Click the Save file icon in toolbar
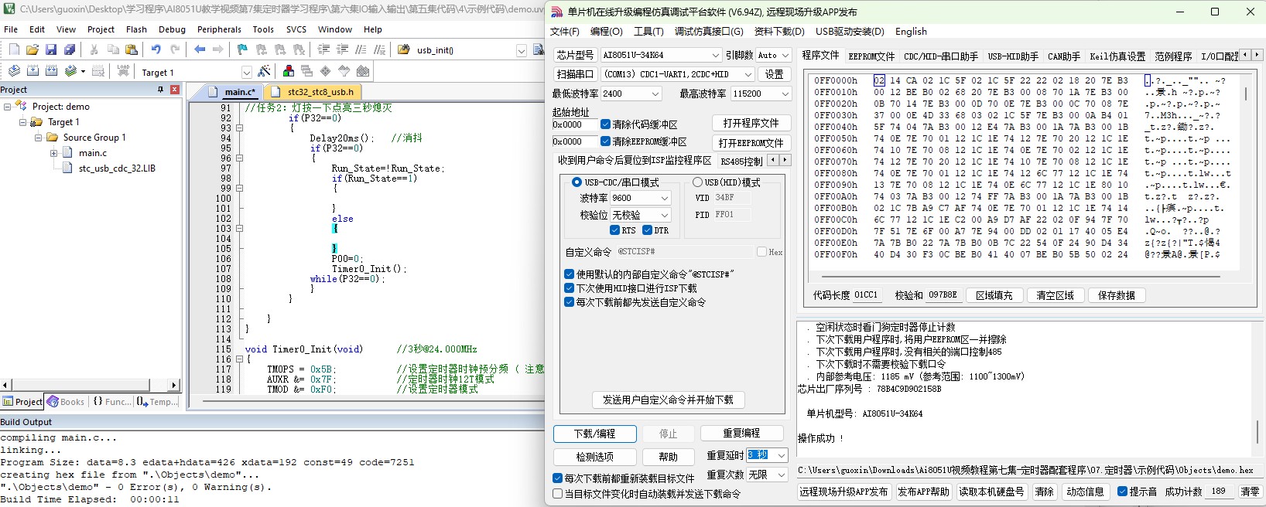The width and height of the screenshot is (1266, 507). click(x=51, y=49)
